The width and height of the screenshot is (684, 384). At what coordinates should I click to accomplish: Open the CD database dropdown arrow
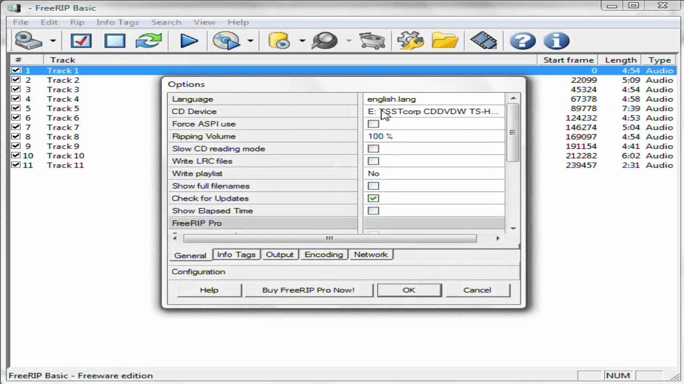point(302,41)
